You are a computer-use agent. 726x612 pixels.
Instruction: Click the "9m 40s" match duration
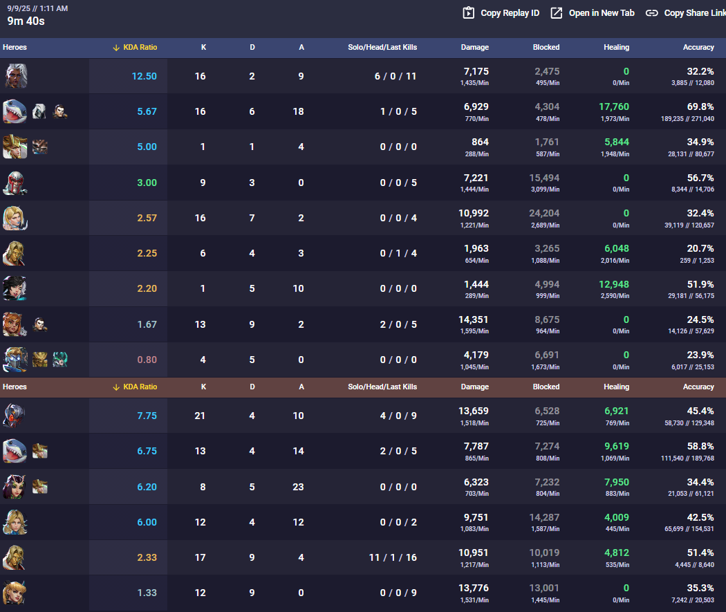[26, 21]
